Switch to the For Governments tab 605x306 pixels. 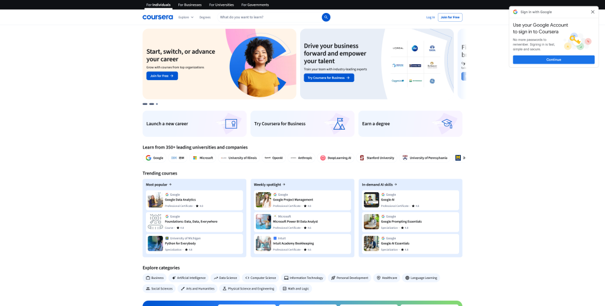point(255,5)
